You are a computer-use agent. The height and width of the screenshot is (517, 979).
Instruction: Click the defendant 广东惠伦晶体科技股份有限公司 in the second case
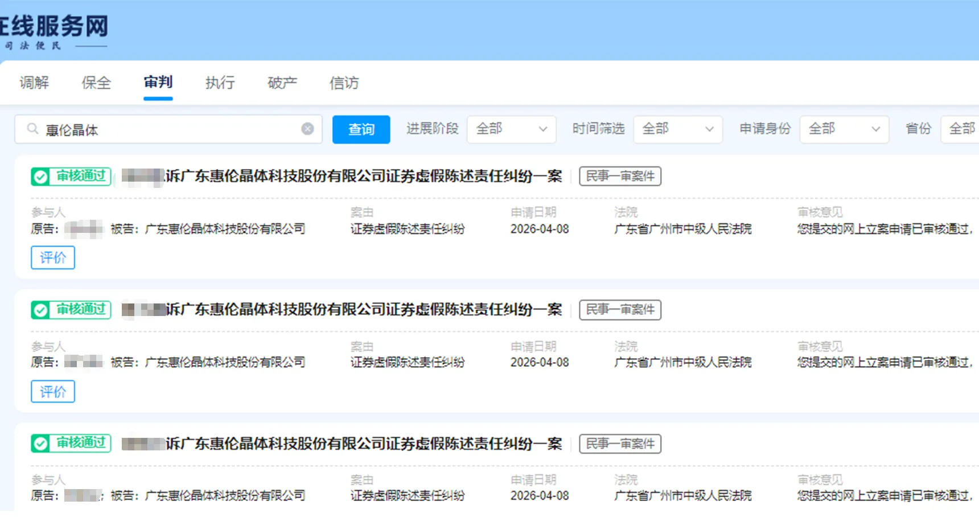click(x=225, y=362)
